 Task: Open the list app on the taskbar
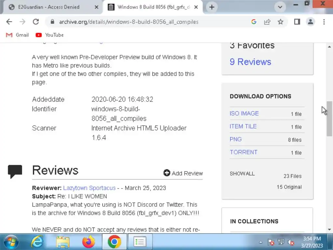click(x=140, y=242)
